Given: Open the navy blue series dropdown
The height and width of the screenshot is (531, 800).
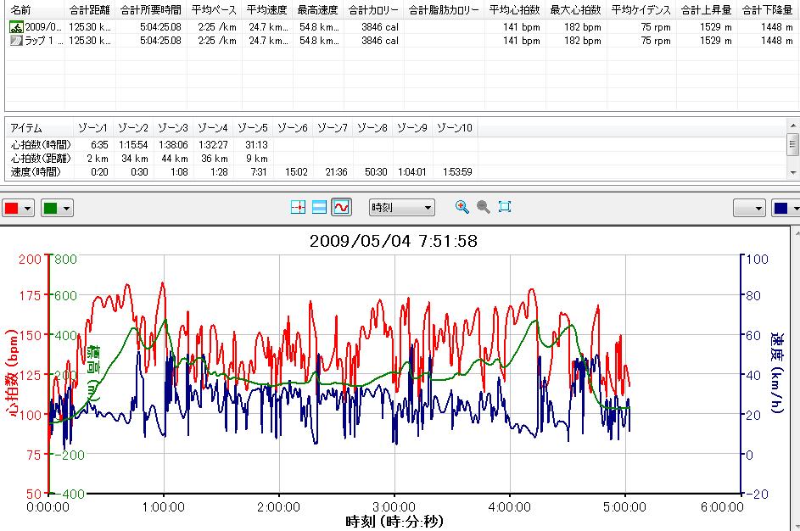Looking at the screenshot, I should click(x=786, y=208).
